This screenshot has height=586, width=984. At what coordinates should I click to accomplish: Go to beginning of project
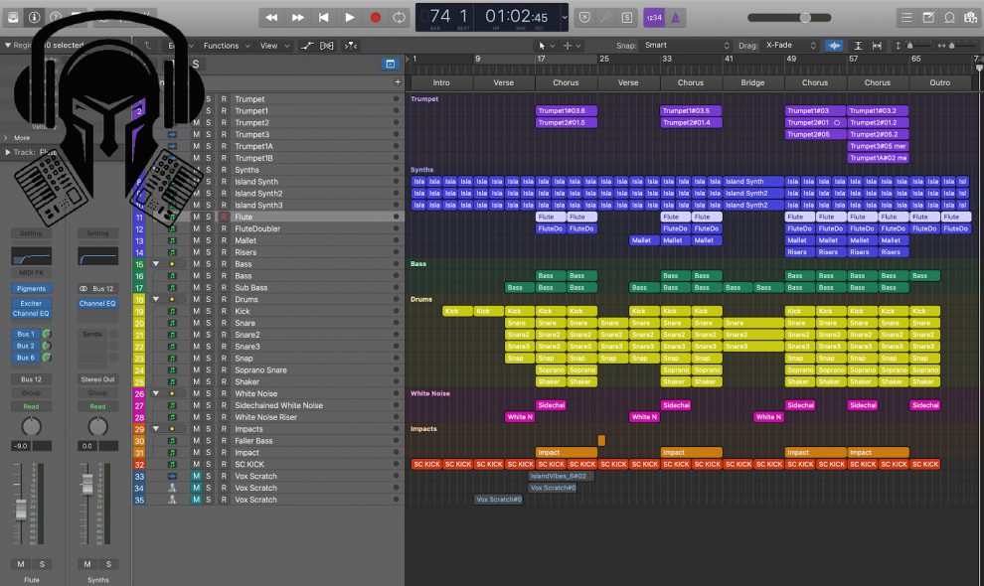click(x=323, y=18)
